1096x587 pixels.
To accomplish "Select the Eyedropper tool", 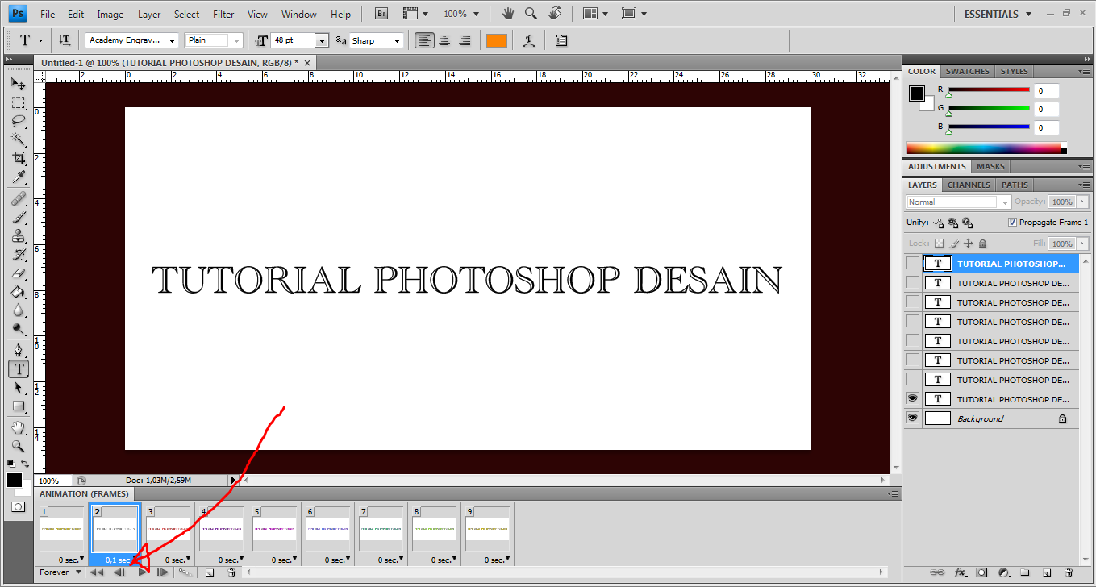I will (18, 177).
